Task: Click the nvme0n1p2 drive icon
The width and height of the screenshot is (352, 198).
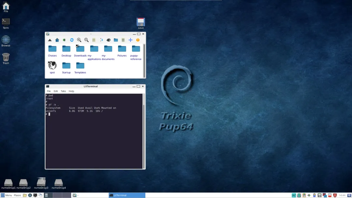Action: pyautogui.click(x=23, y=184)
